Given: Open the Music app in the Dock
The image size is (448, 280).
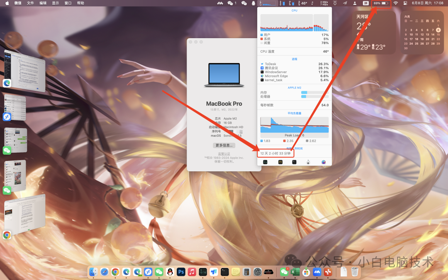Looking at the screenshot, I should (192, 272).
